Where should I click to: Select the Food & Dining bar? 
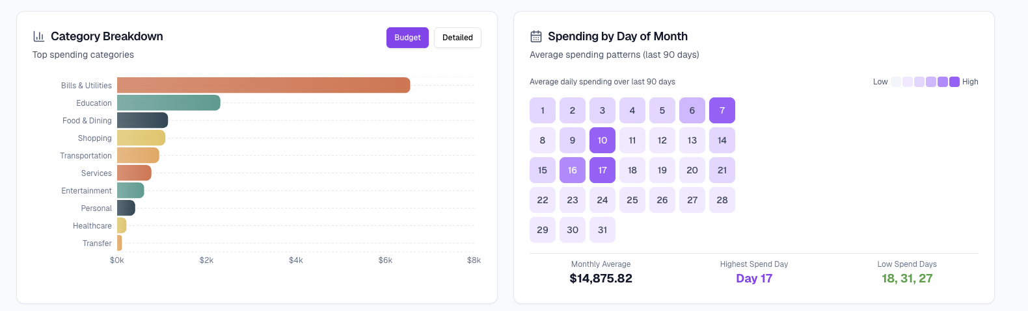point(142,120)
